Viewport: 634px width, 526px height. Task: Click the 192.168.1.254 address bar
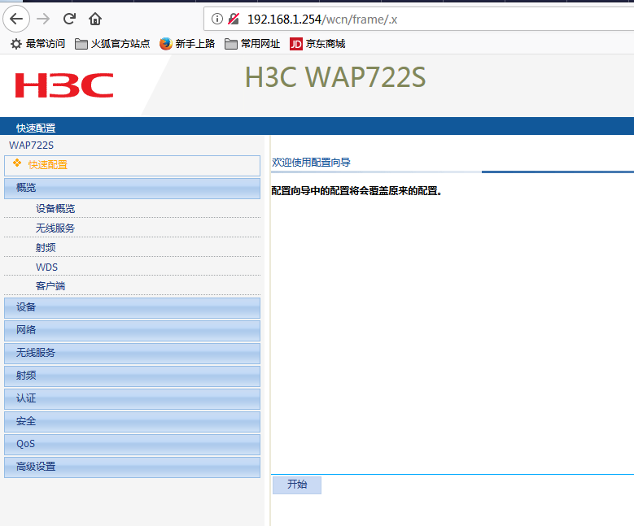[x=418, y=19]
